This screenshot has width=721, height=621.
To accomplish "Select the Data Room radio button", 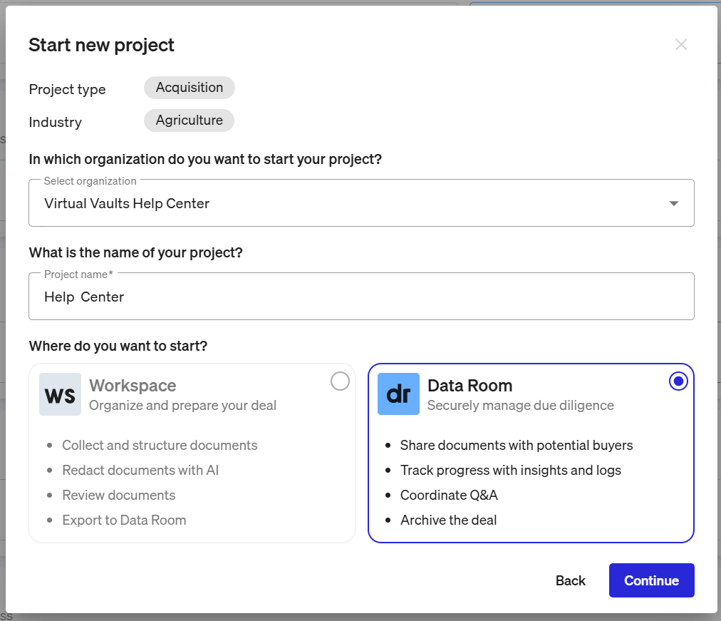I will (678, 381).
